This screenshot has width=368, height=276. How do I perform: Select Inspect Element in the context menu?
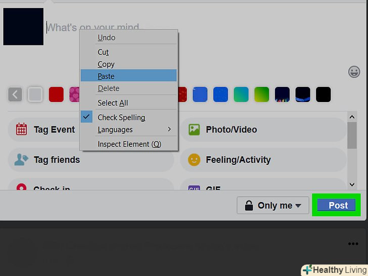pos(129,144)
